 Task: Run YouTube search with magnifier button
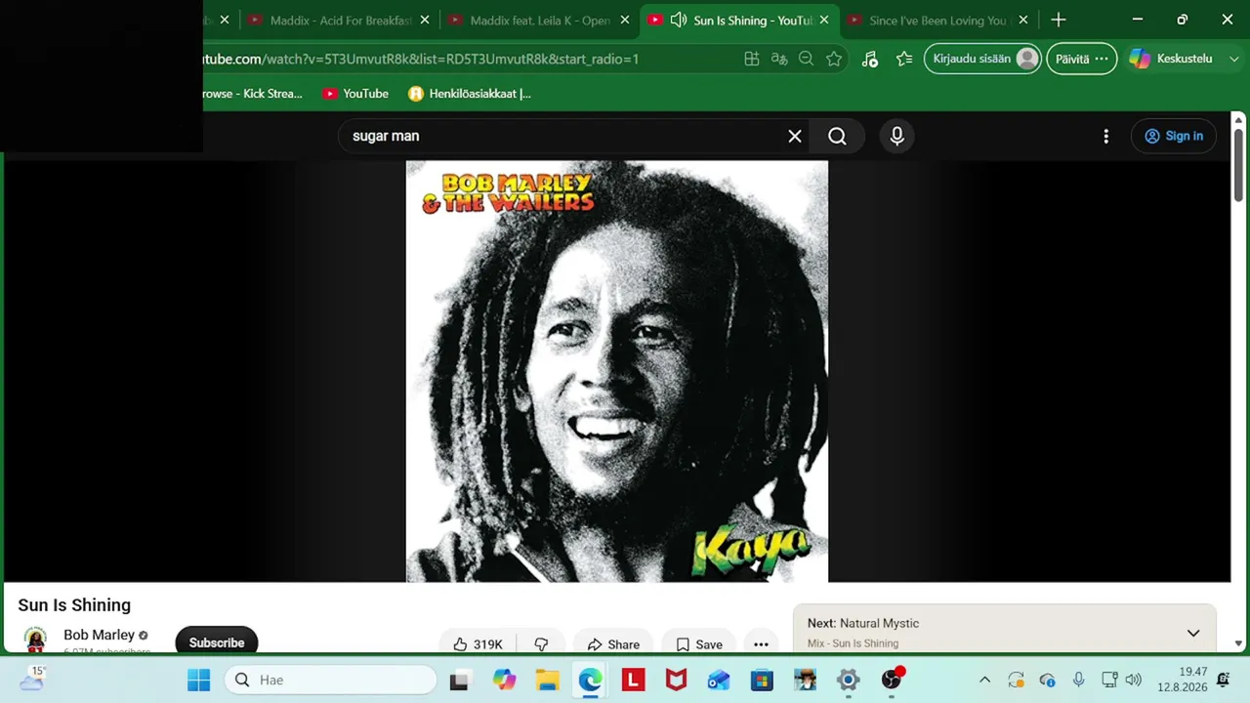(837, 137)
